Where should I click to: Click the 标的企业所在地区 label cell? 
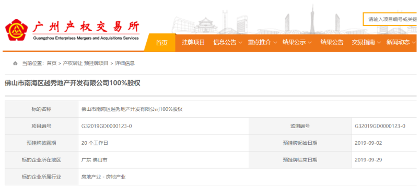click(41, 160)
